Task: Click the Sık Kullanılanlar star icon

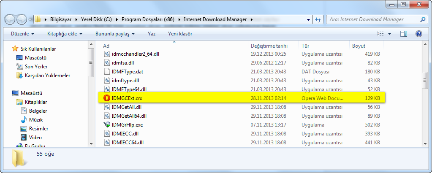Action: pyautogui.click(x=15, y=49)
